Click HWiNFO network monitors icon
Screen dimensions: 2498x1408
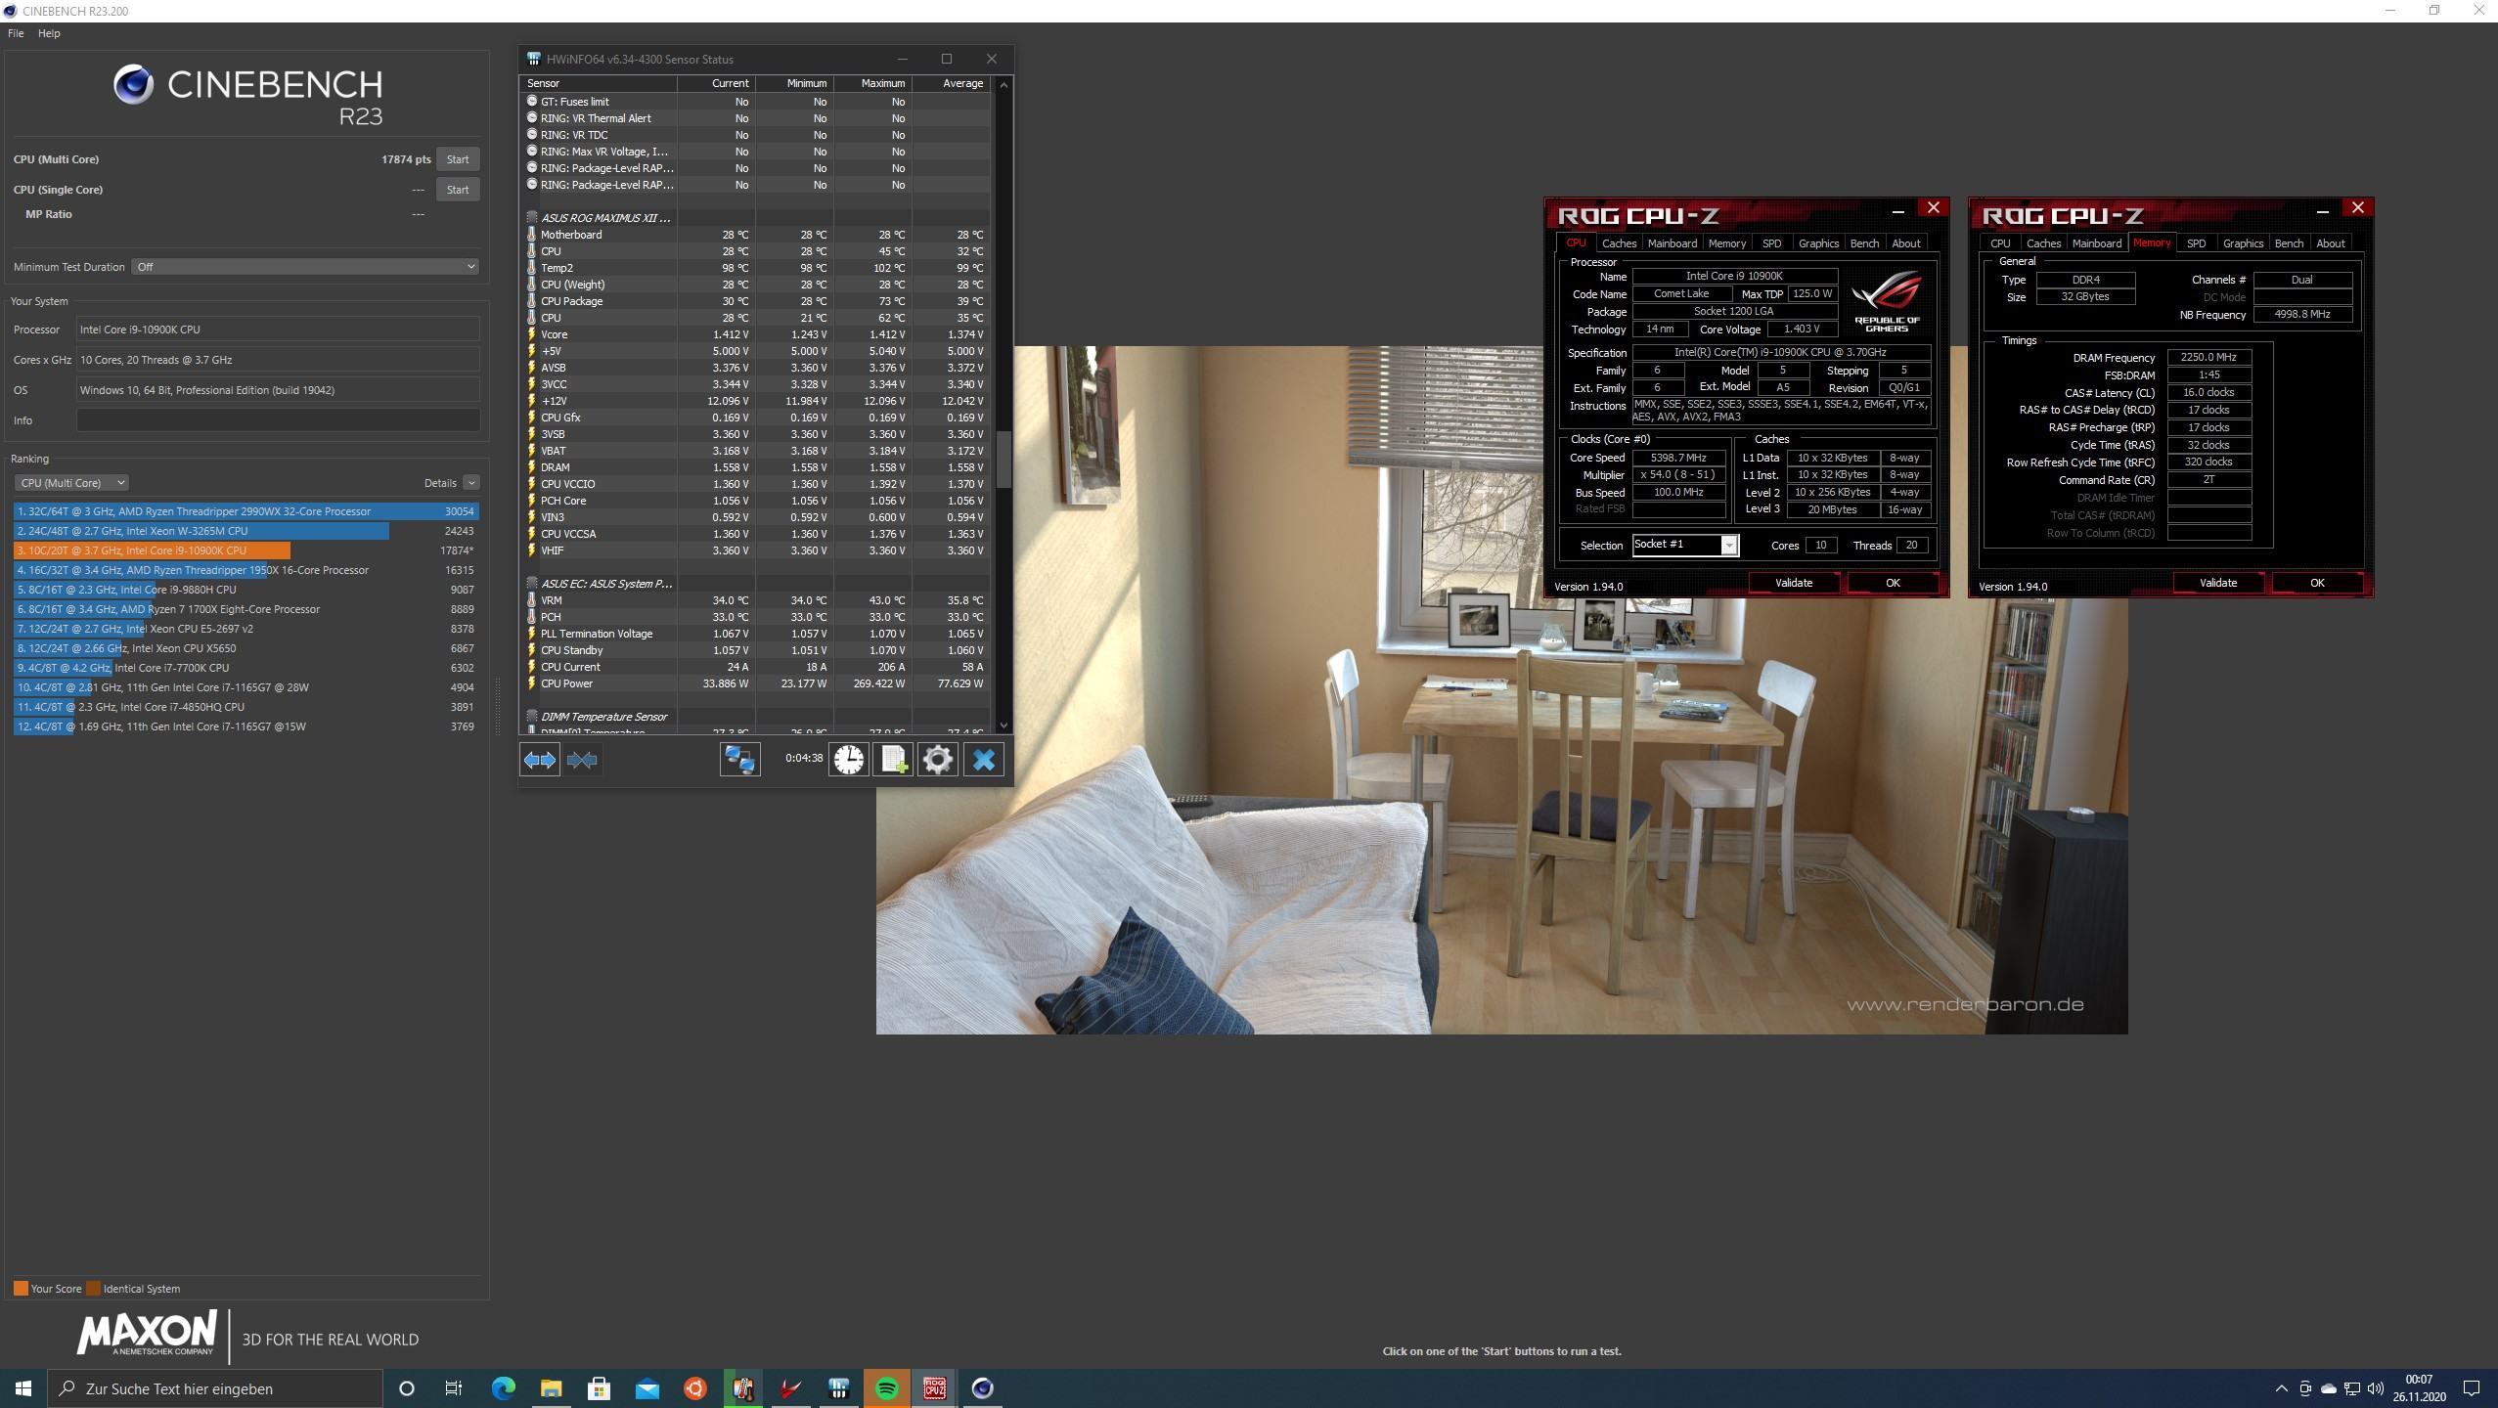pos(739,760)
